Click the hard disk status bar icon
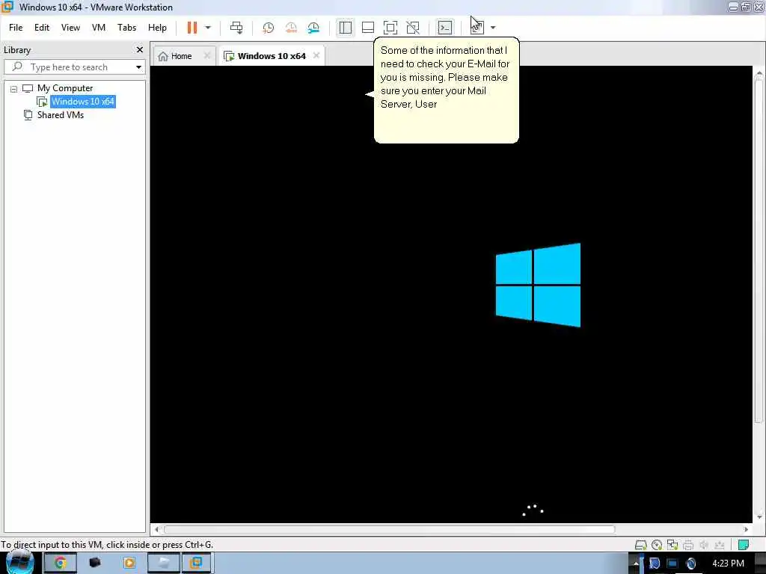 (x=641, y=545)
